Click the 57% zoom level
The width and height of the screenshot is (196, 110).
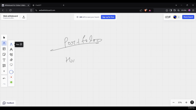click(180, 103)
